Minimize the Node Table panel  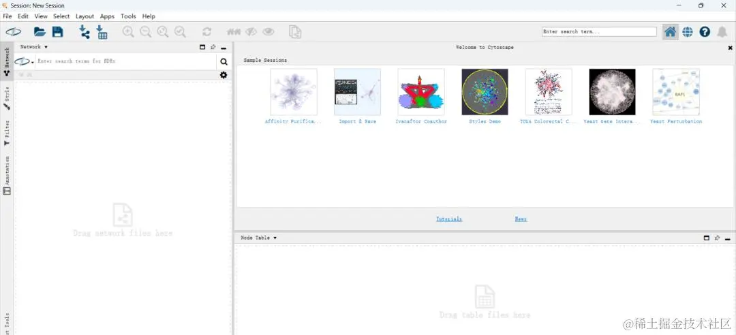(x=728, y=238)
